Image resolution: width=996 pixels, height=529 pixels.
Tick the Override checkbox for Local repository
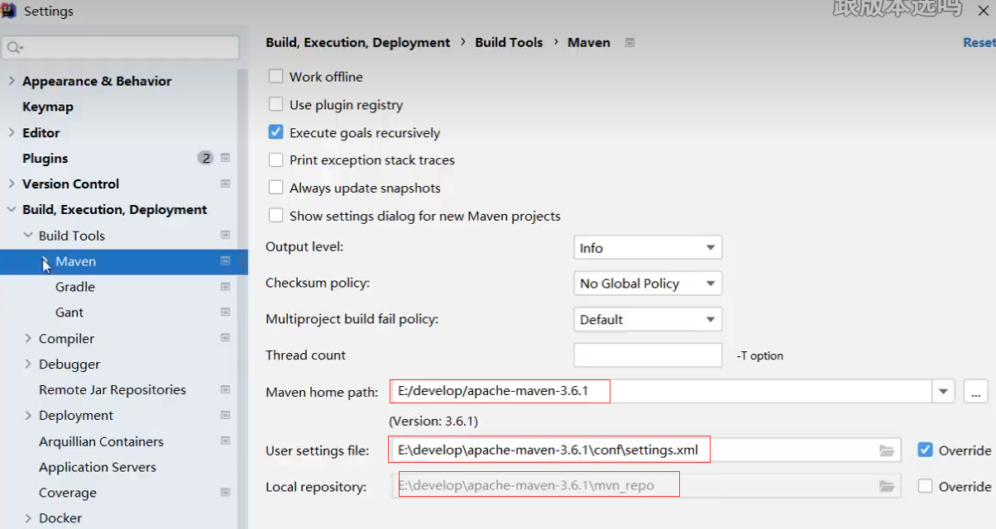point(925,486)
